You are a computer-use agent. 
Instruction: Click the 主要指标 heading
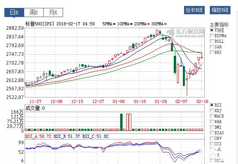click(x=219, y=25)
